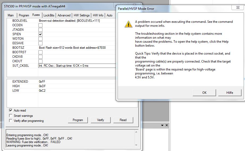Enable Smart warnings checkbox
Viewport: 245px width, 151px height.
pos(11,116)
